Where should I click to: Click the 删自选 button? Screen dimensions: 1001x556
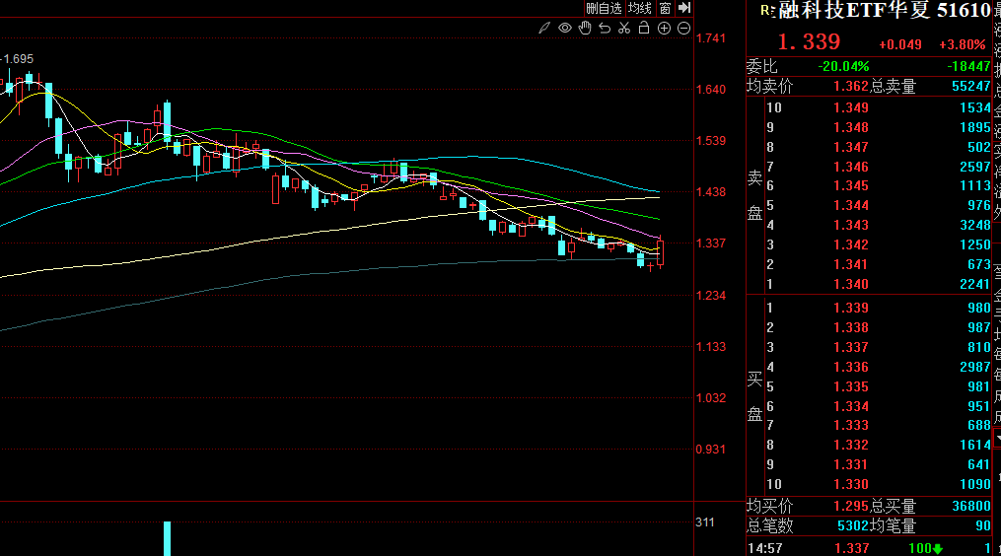(x=604, y=8)
